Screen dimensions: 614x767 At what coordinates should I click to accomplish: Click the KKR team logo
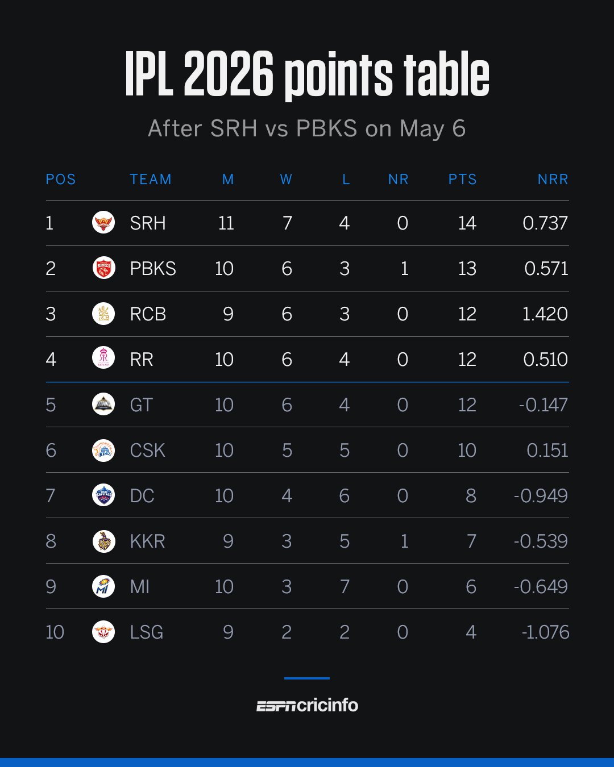click(103, 541)
